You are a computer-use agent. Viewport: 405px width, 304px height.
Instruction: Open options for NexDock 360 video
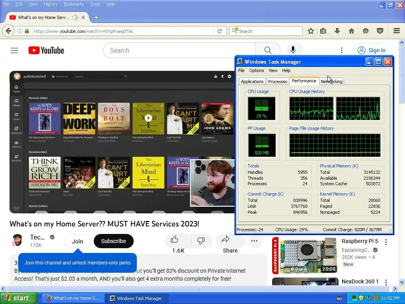(x=386, y=282)
